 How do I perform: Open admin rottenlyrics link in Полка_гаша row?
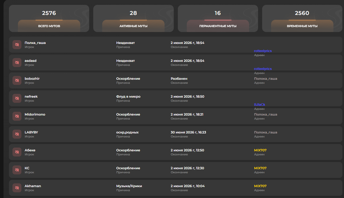263,51
